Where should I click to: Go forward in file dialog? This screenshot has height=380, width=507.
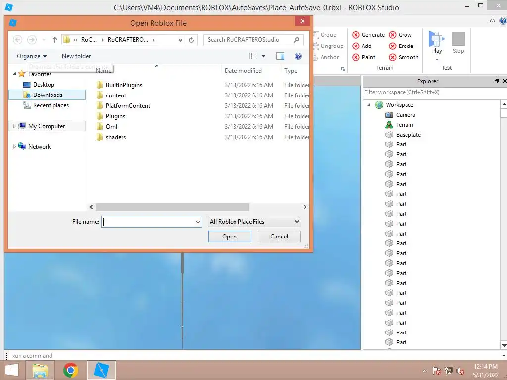point(32,40)
